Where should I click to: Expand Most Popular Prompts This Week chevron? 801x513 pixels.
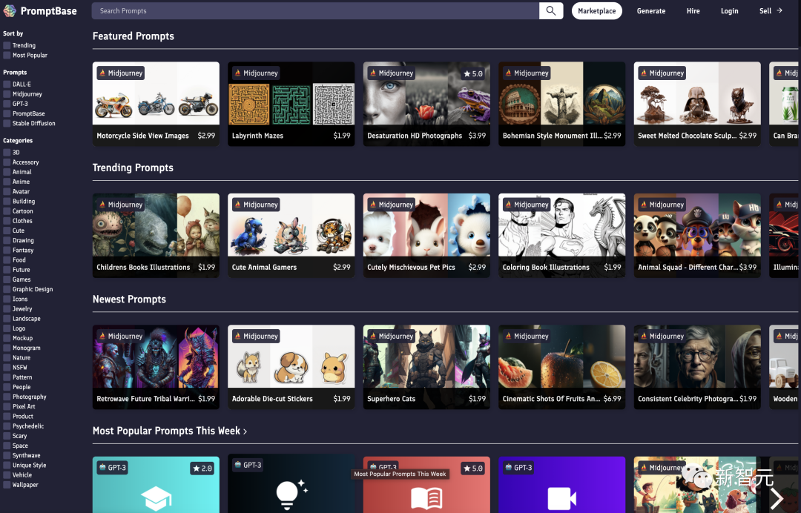point(245,432)
